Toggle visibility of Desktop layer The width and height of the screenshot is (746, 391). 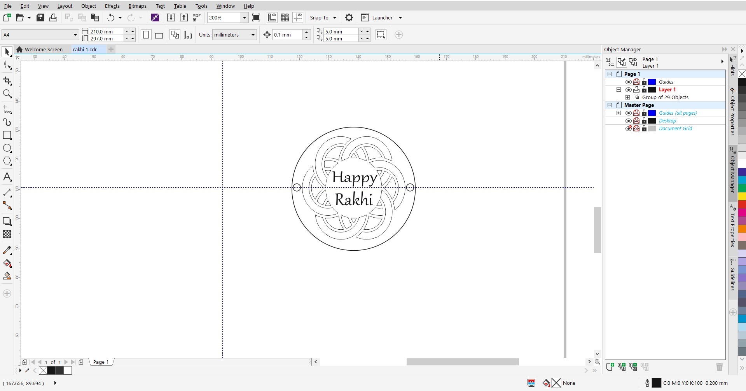coord(628,120)
